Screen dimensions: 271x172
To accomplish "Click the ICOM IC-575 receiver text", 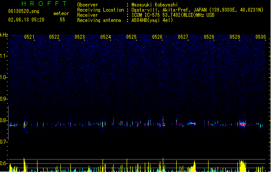I will pos(173,15).
